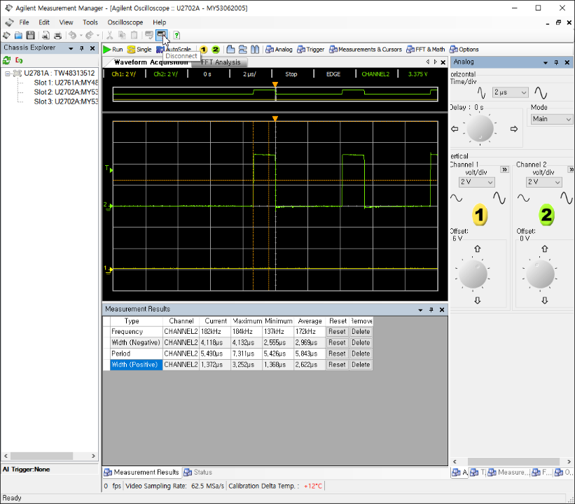Click the Save disk icon
Image resolution: width=575 pixels, height=504 pixels.
coord(30,35)
